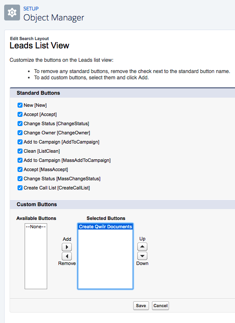Viewport: 235px width, 323px height.
Task: Click the Cancel button
Action: [x=160, y=305]
